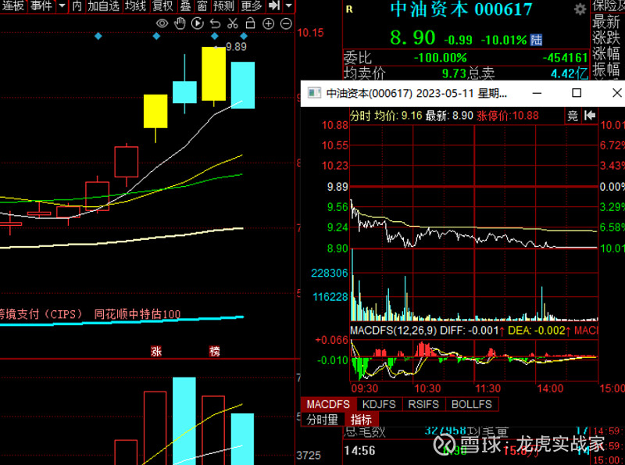Click the 竞 auction button in the intraday window

pyautogui.click(x=573, y=116)
